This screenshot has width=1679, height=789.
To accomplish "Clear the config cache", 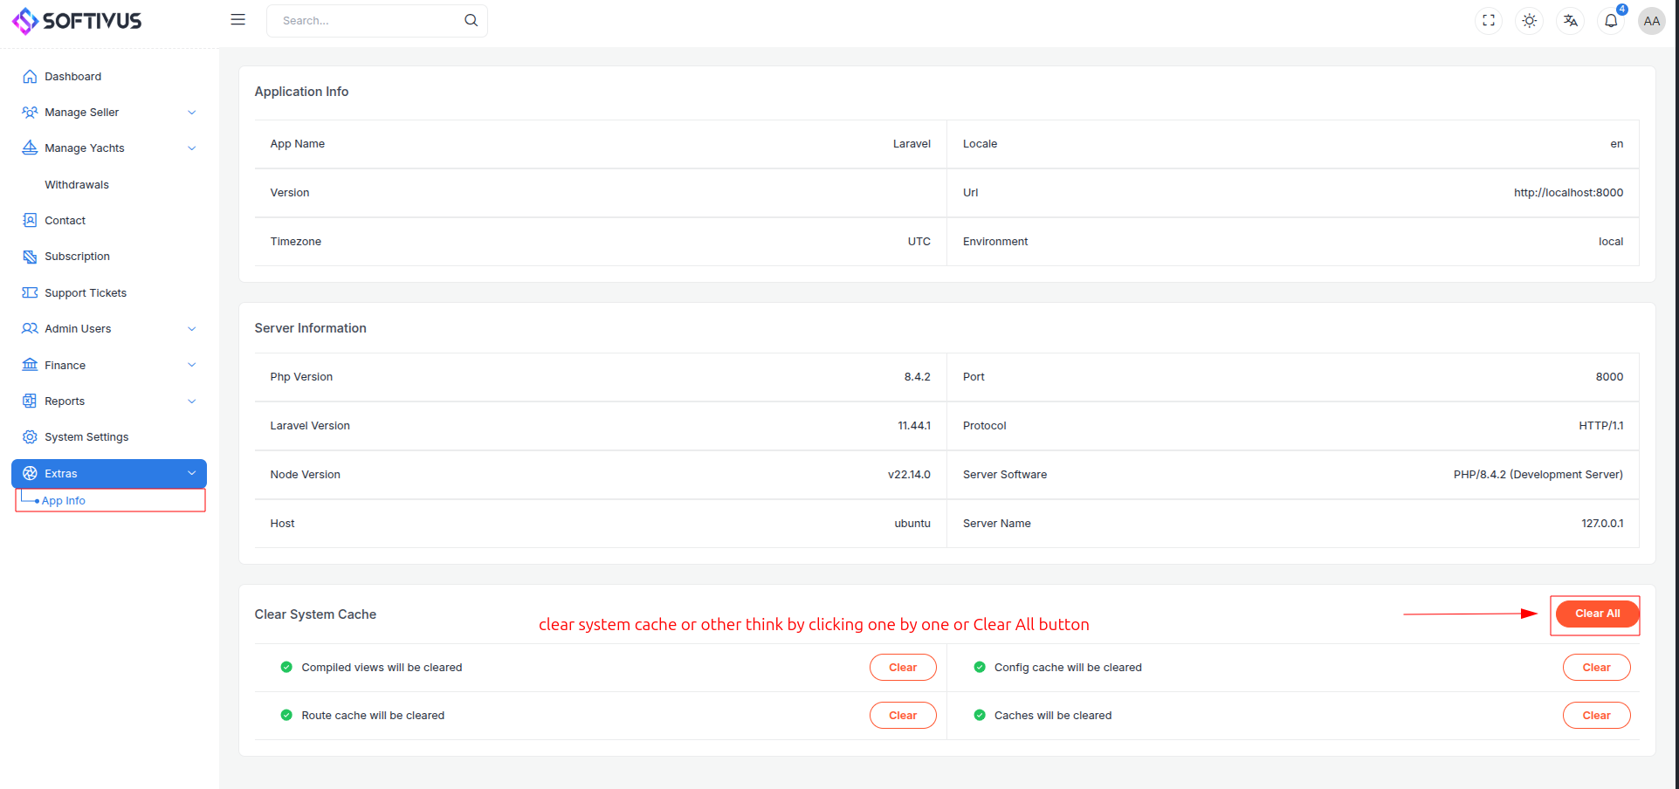I will tap(1595, 668).
